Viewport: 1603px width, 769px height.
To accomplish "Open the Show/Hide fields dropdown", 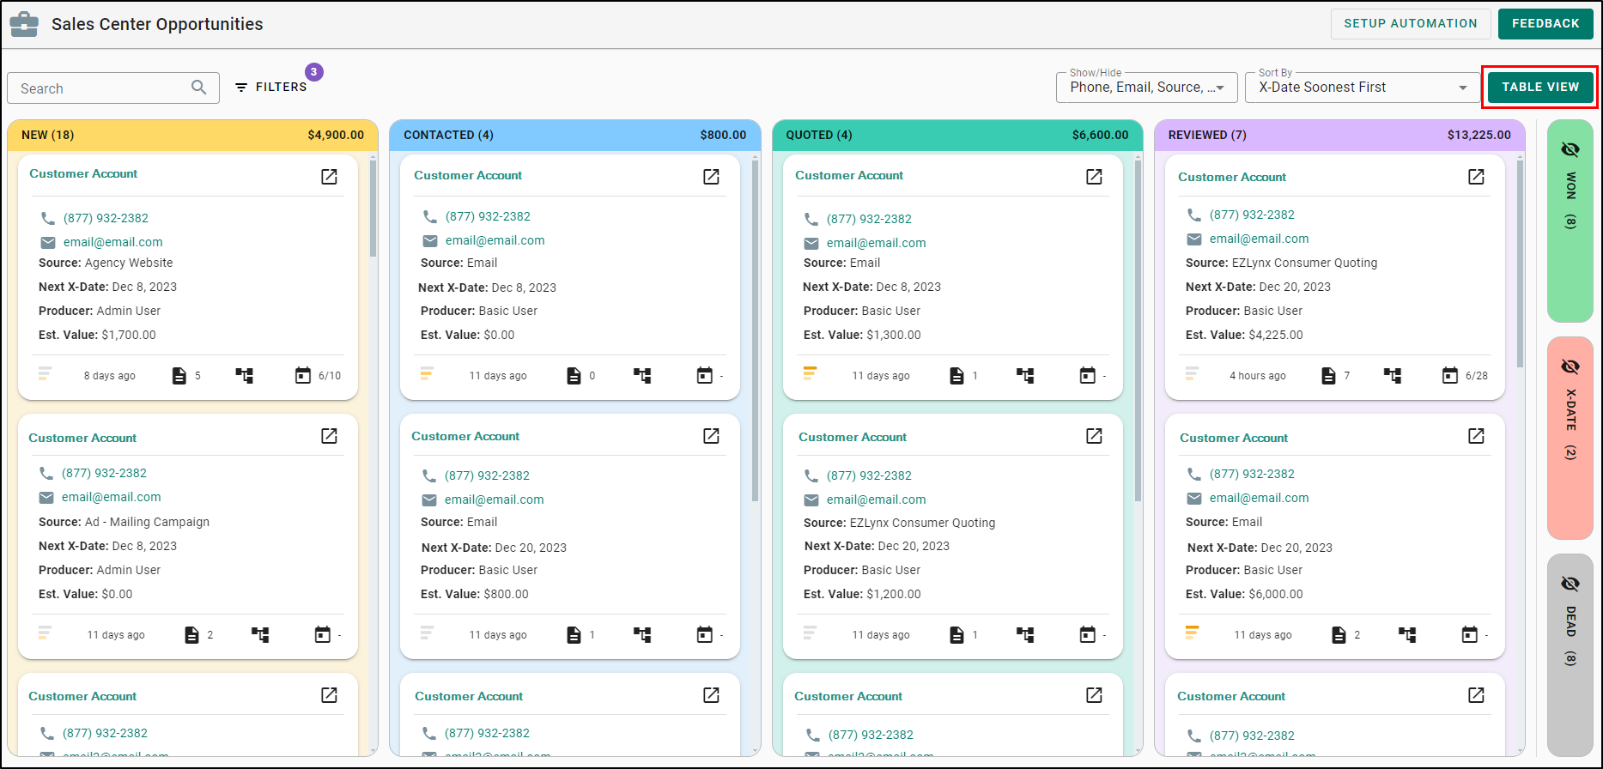I will [1147, 88].
